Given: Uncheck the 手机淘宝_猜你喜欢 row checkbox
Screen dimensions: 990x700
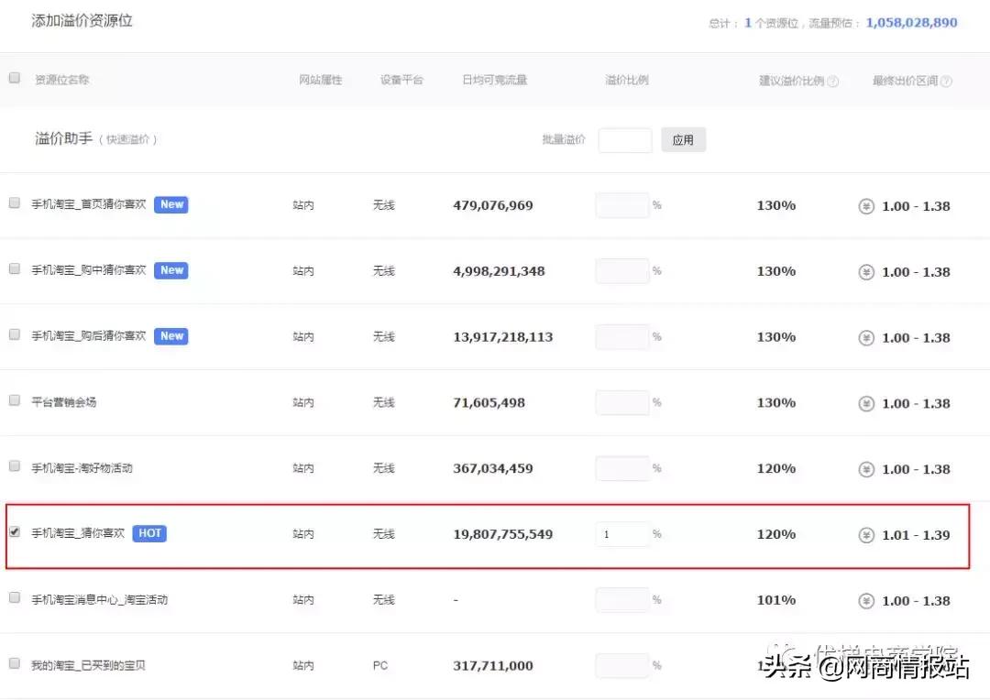Looking at the screenshot, I should point(15,531).
